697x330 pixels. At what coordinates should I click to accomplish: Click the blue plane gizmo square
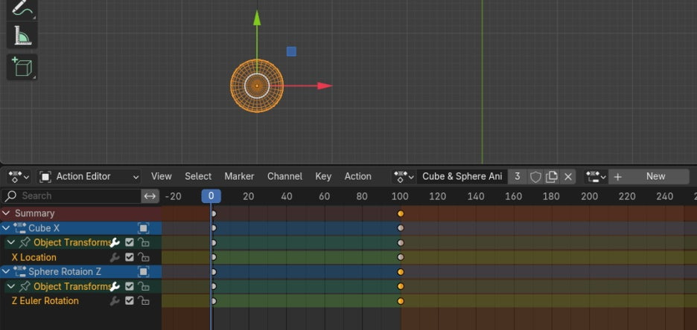pos(291,51)
